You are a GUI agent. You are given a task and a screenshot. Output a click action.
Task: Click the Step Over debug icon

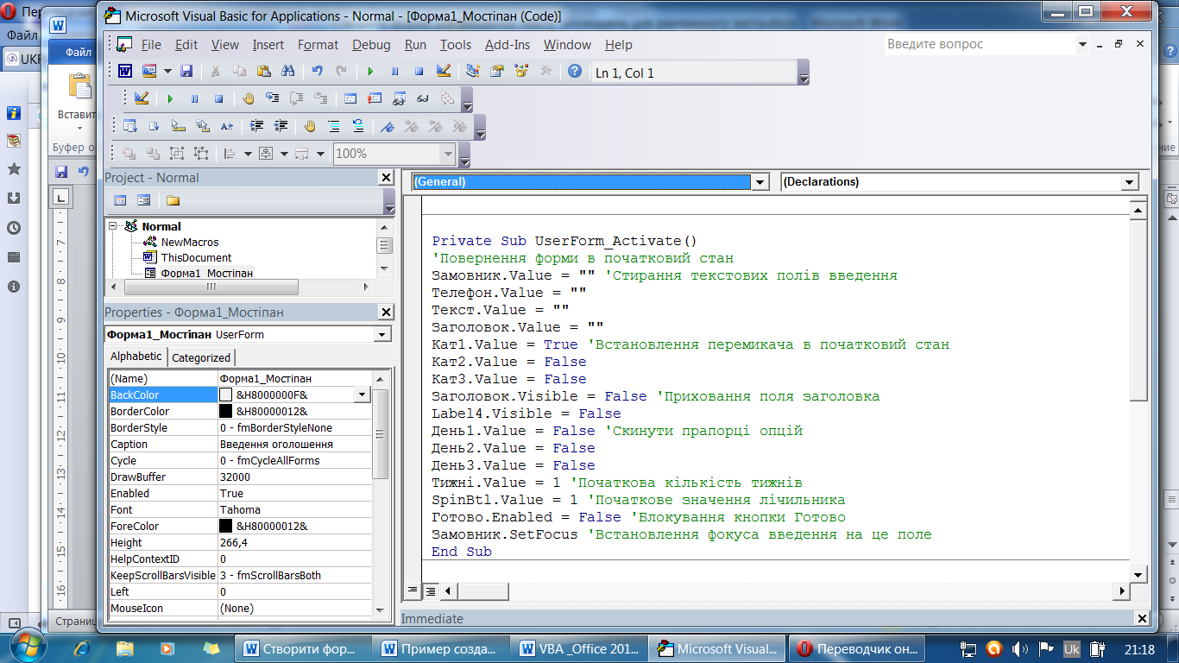click(x=296, y=98)
